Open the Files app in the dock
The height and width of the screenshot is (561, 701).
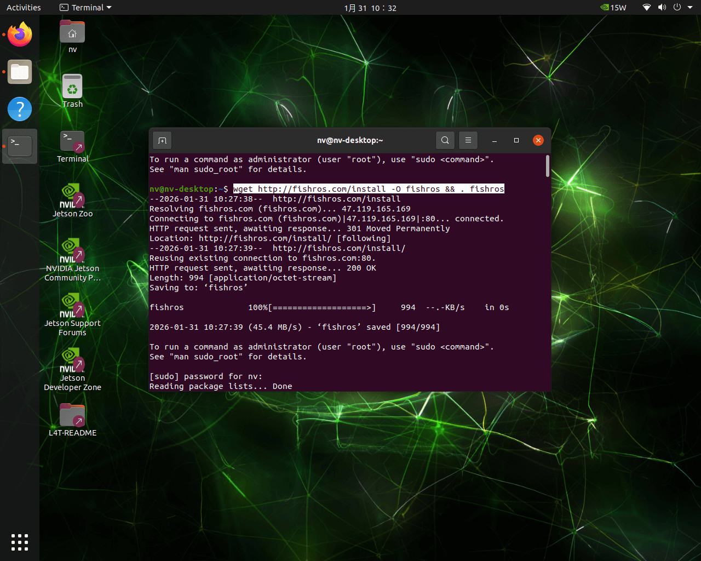pos(20,72)
